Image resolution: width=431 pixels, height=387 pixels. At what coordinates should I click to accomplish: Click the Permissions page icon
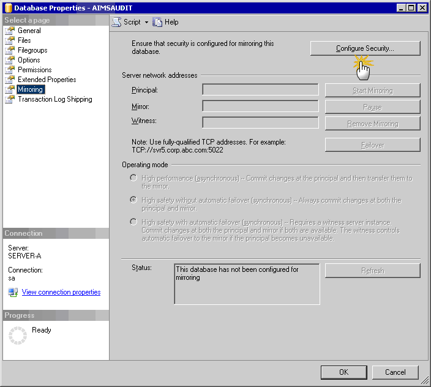click(10, 70)
